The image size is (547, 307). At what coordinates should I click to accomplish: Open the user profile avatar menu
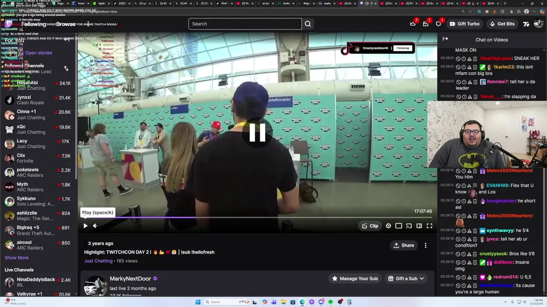coord(538,24)
